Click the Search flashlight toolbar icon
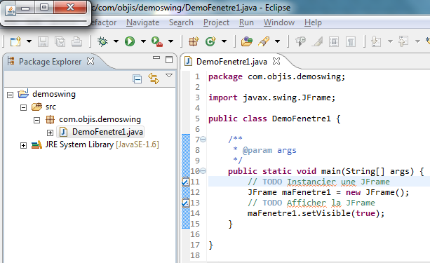This screenshot has height=263, width=430. 264,41
